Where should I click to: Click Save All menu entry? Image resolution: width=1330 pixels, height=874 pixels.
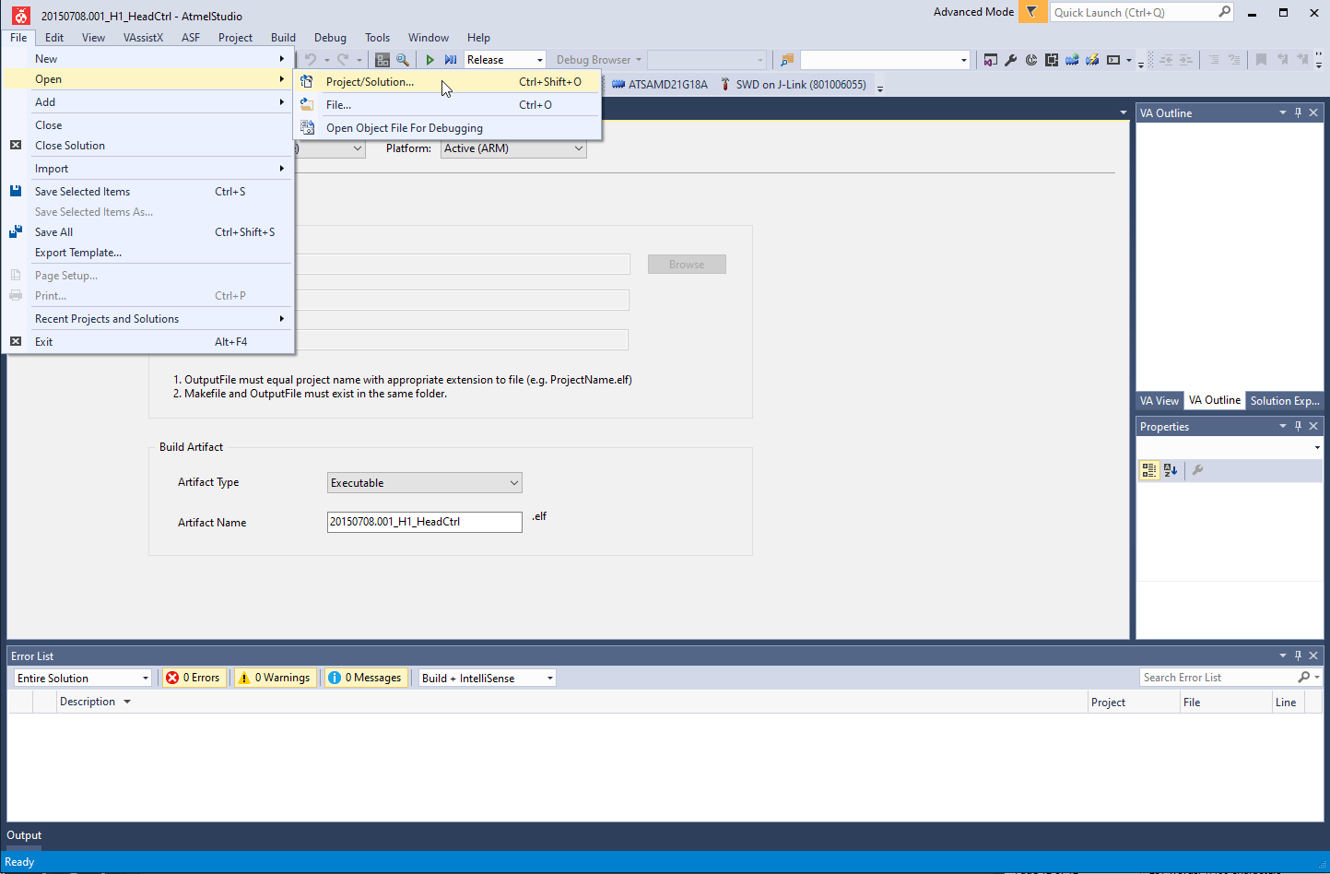coord(147,232)
